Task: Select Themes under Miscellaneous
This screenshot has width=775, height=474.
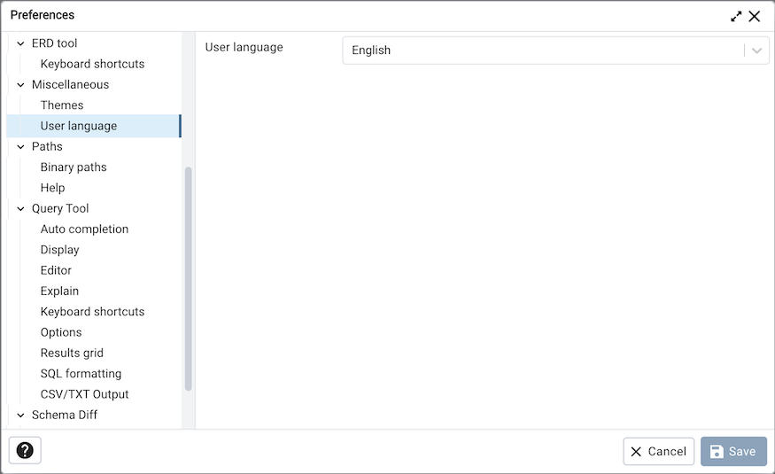Action: [62, 105]
